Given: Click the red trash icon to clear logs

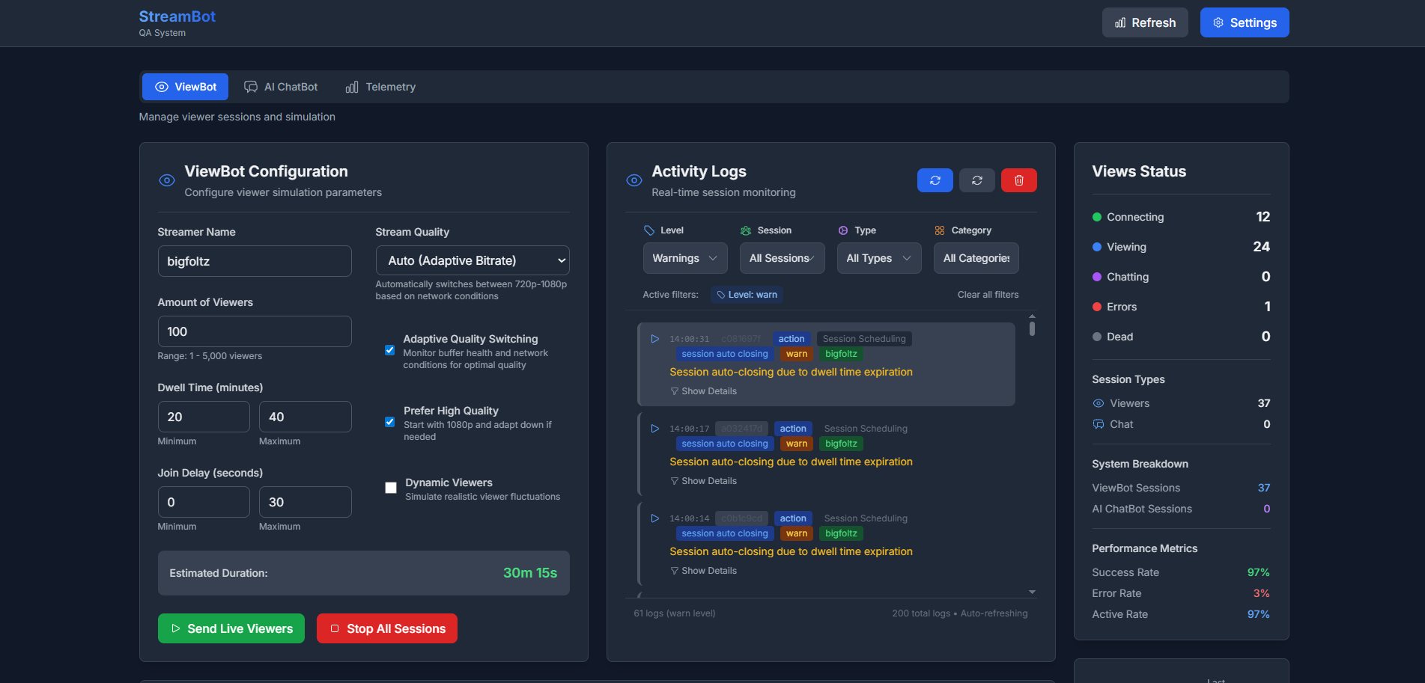Looking at the screenshot, I should coord(1019,180).
